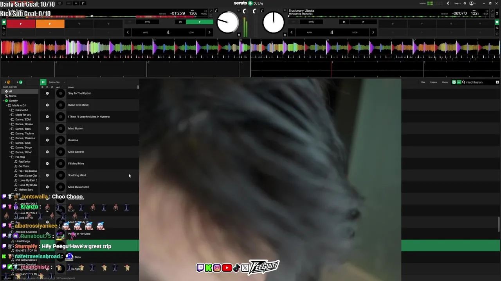Select song [Mind over Mind]
This screenshot has height=281, width=501.
click(x=78, y=105)
